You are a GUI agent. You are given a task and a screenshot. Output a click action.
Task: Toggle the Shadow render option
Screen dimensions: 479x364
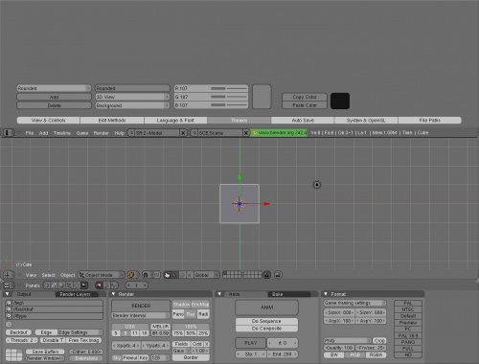(x=181, y=305)
